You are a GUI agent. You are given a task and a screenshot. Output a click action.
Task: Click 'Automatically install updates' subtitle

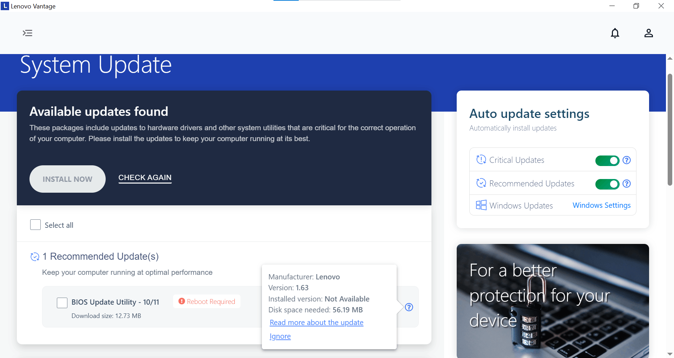point(513,128)
